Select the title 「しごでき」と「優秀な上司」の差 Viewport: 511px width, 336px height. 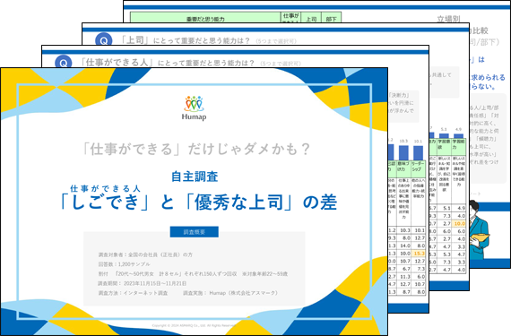pos(198,202)
